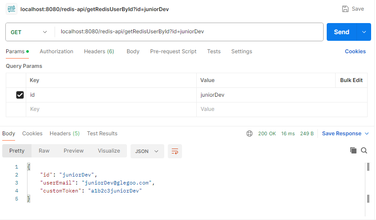376x220 pixels.
Task: Open the Cookies link at right
Action: pyautogui.click(x=355, y=51)
